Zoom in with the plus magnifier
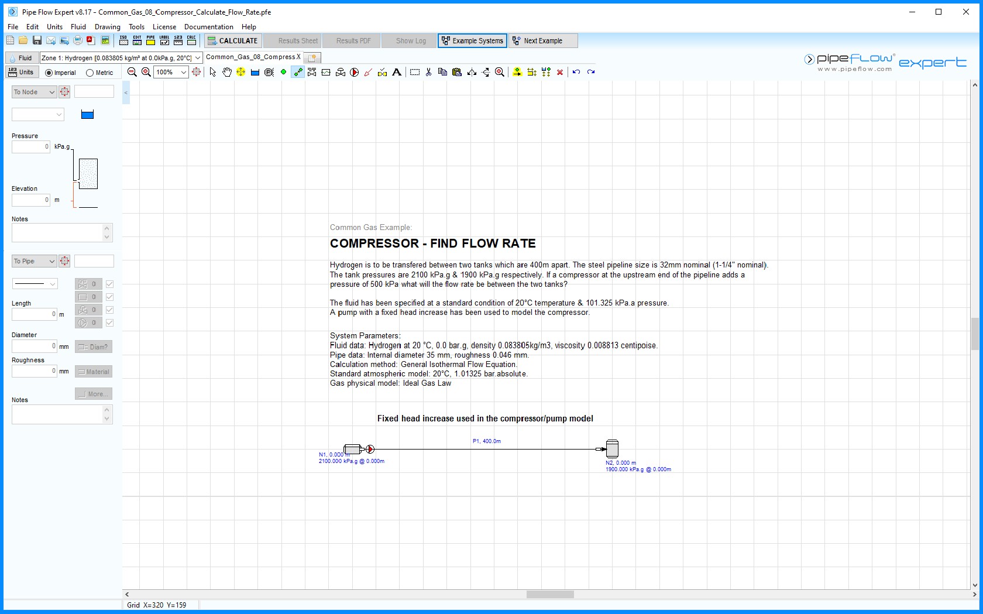983x614 pixels. coord(146,72)
